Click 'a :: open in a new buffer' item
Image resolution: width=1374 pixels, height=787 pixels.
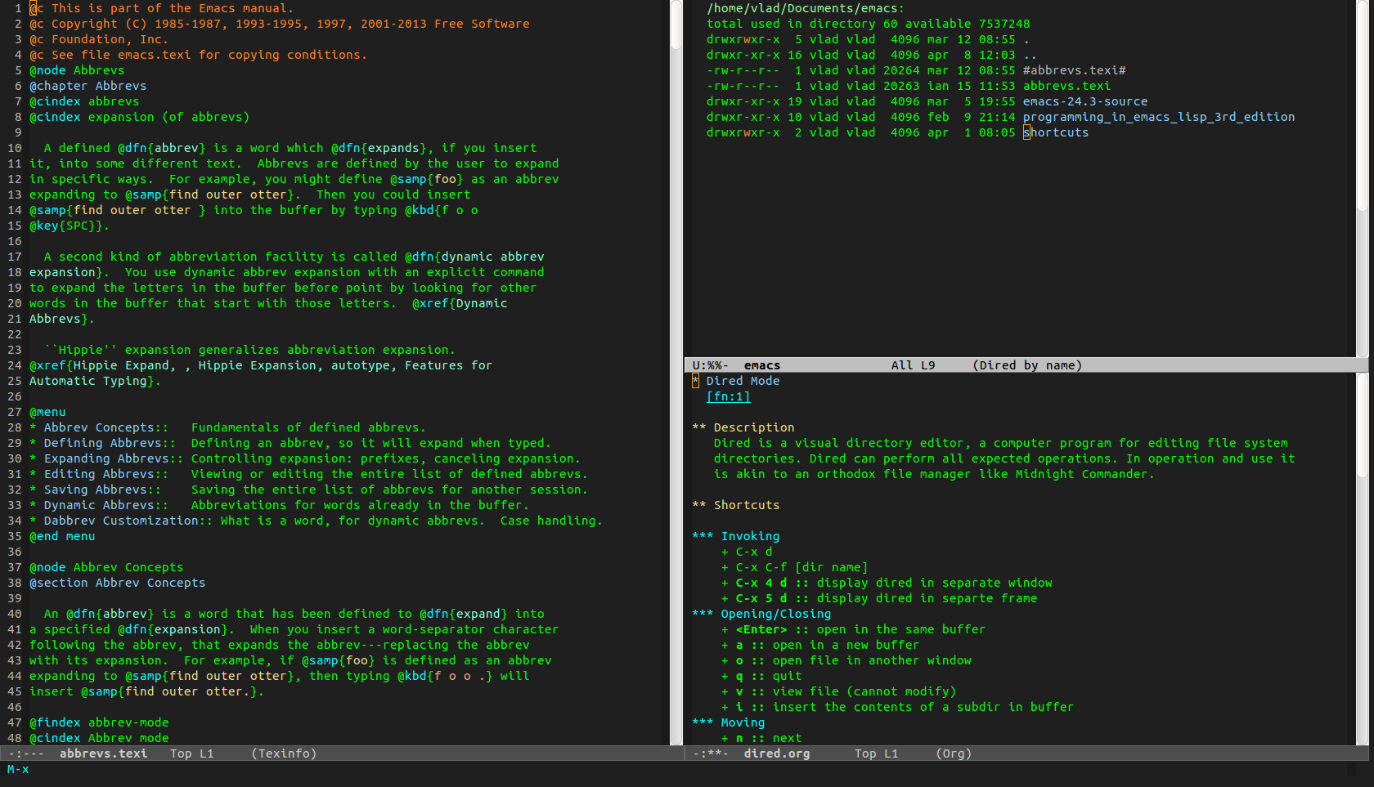[x=821, y=645]
